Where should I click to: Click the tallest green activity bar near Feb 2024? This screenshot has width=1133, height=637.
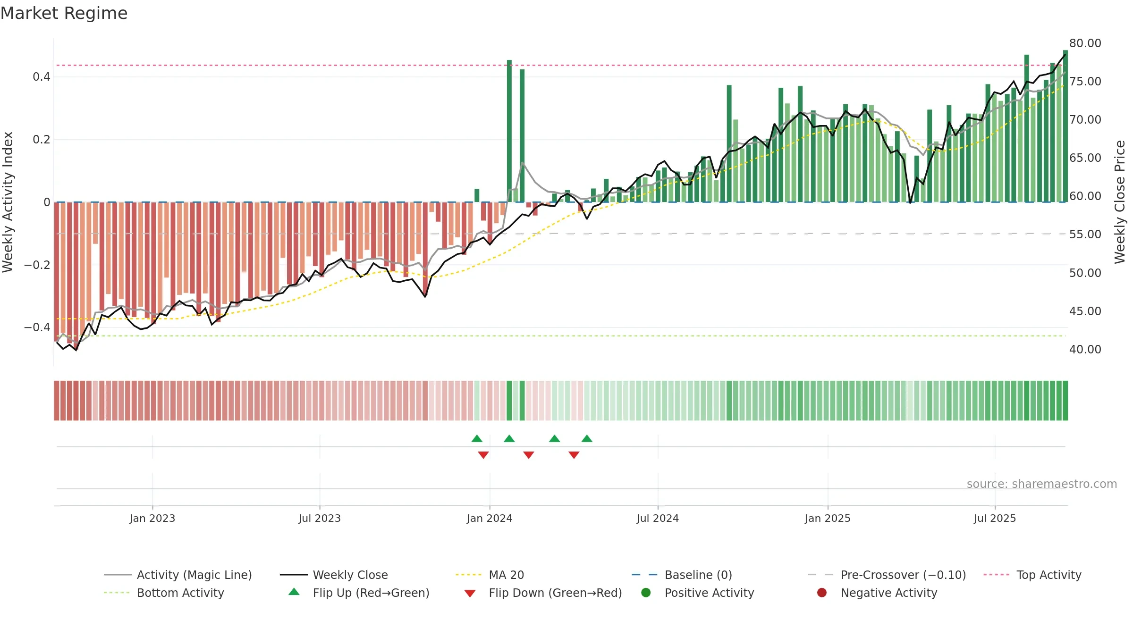[x=509, y=131]
